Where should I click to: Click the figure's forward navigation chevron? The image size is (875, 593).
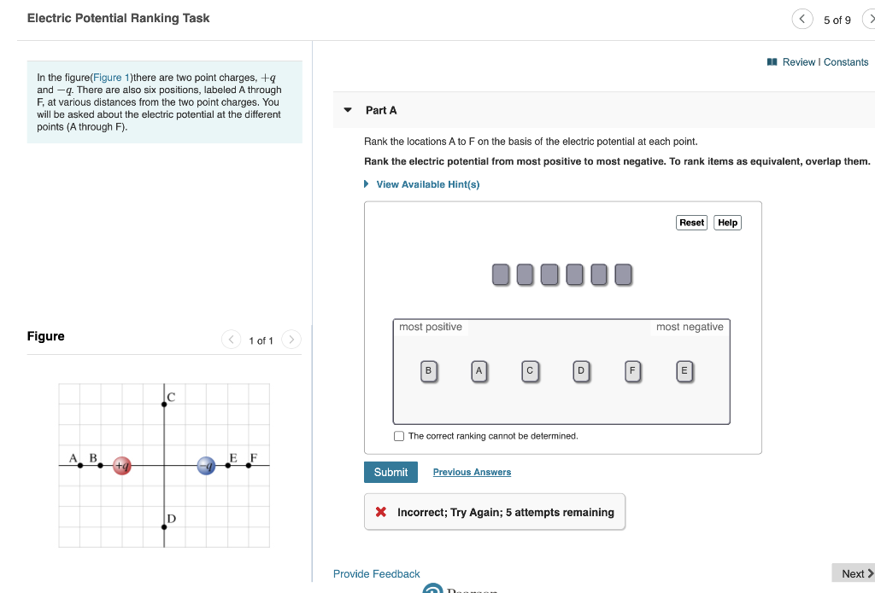tap(291, 340)
